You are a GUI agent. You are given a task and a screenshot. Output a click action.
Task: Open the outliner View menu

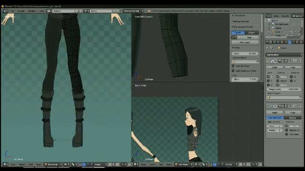[x=275, y=16]
